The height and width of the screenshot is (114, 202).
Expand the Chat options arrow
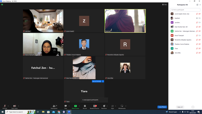(69, 106)
